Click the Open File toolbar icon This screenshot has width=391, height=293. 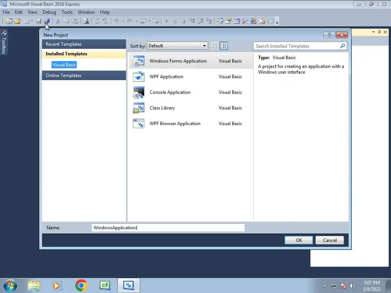(x=18, y=21)
